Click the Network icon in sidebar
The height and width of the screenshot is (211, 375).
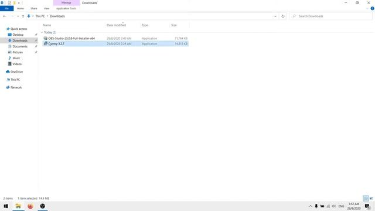(8, 87)
